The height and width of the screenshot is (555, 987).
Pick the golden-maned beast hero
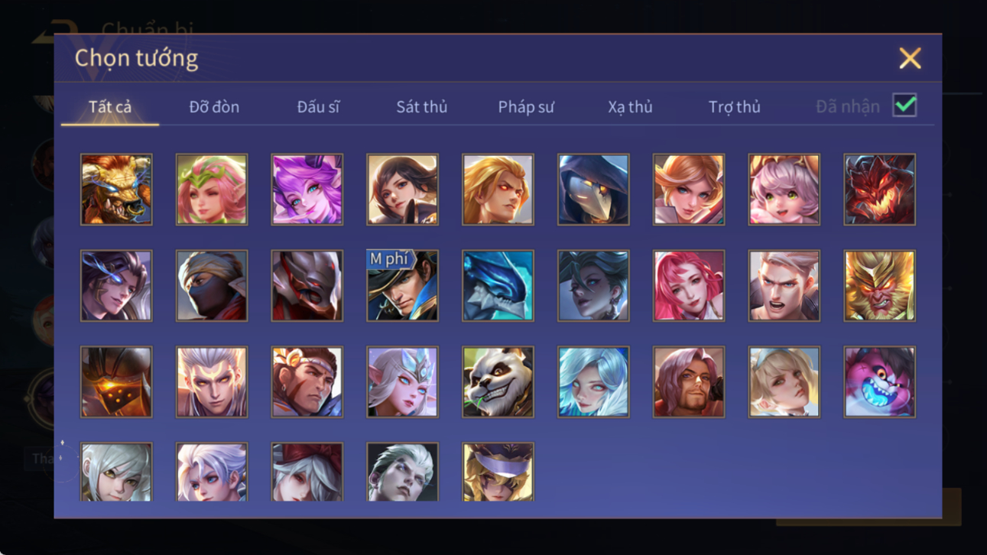116,189
